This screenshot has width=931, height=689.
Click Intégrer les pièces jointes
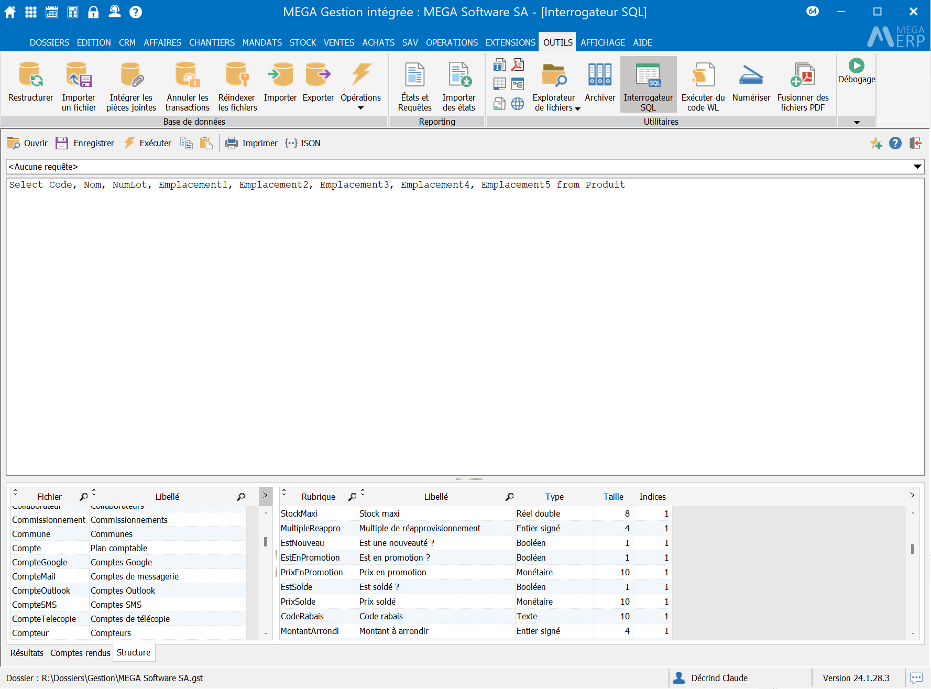(131, 86)
